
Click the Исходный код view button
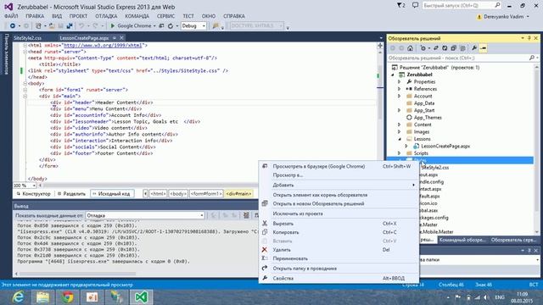tap(111, 194)
